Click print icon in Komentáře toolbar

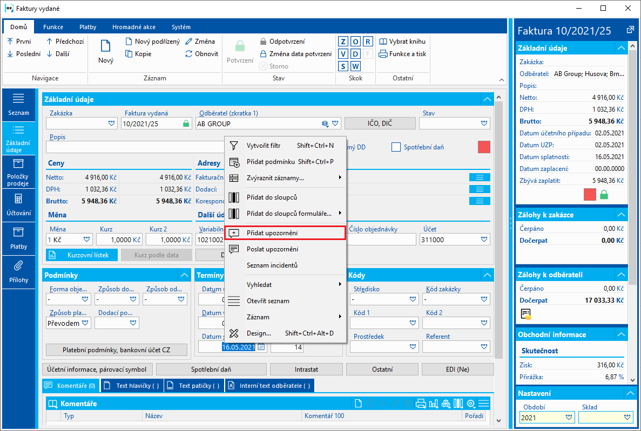pos(421,403)
